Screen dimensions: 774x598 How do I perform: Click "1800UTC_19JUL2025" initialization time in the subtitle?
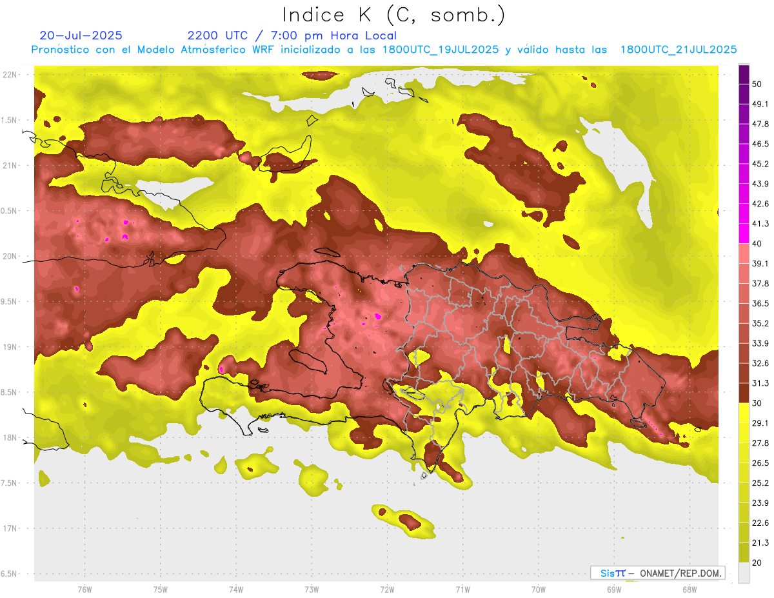(x=441, y=50)
